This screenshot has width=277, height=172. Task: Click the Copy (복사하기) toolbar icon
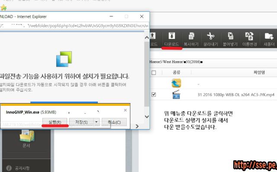click(x=191, y=36)
